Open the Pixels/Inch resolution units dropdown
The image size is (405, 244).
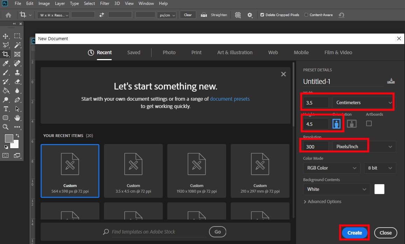click(x=364, y=146)
